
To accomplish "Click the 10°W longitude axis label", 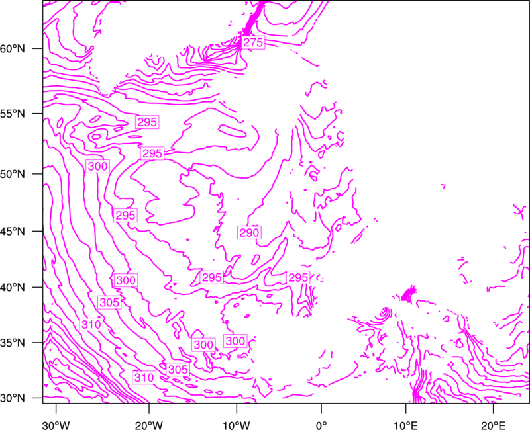I will click(x=237, y=425).
